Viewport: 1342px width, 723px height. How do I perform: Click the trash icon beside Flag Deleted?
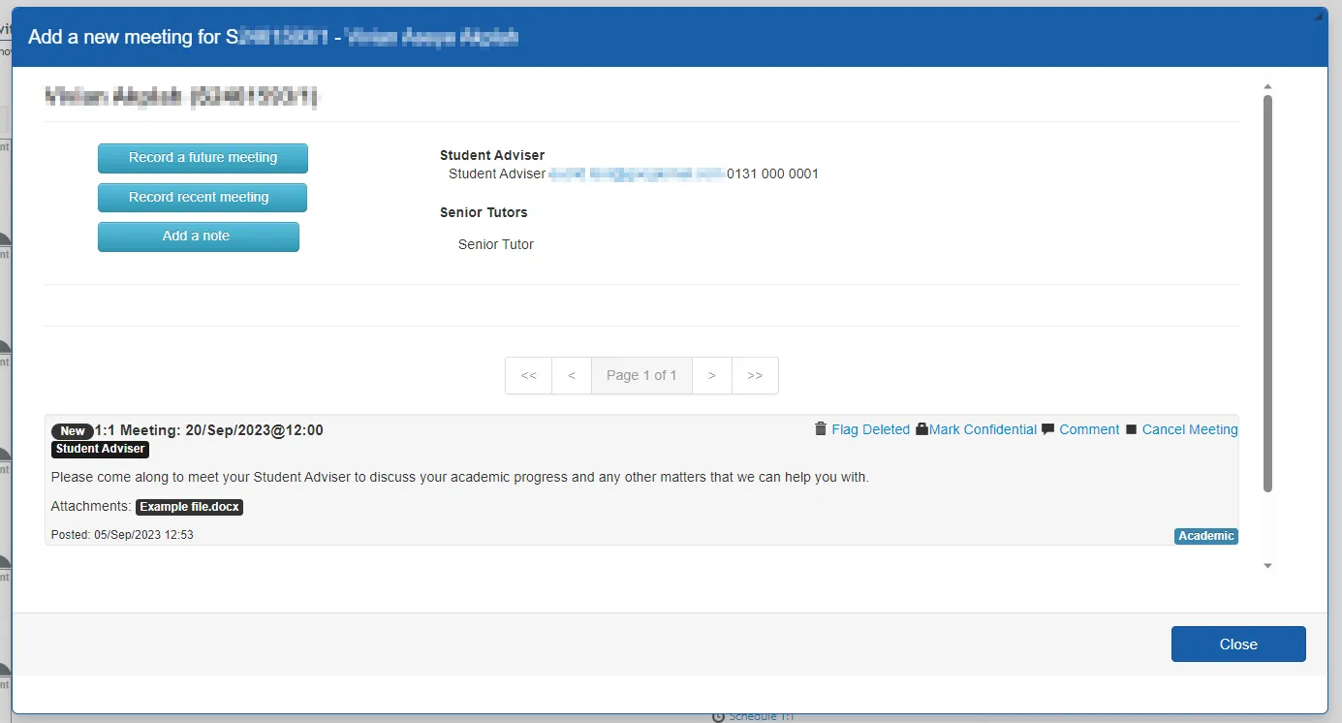click(820, 429)
